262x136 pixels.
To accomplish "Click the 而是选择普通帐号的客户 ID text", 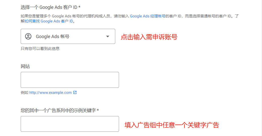I will [x=208, y=16].
